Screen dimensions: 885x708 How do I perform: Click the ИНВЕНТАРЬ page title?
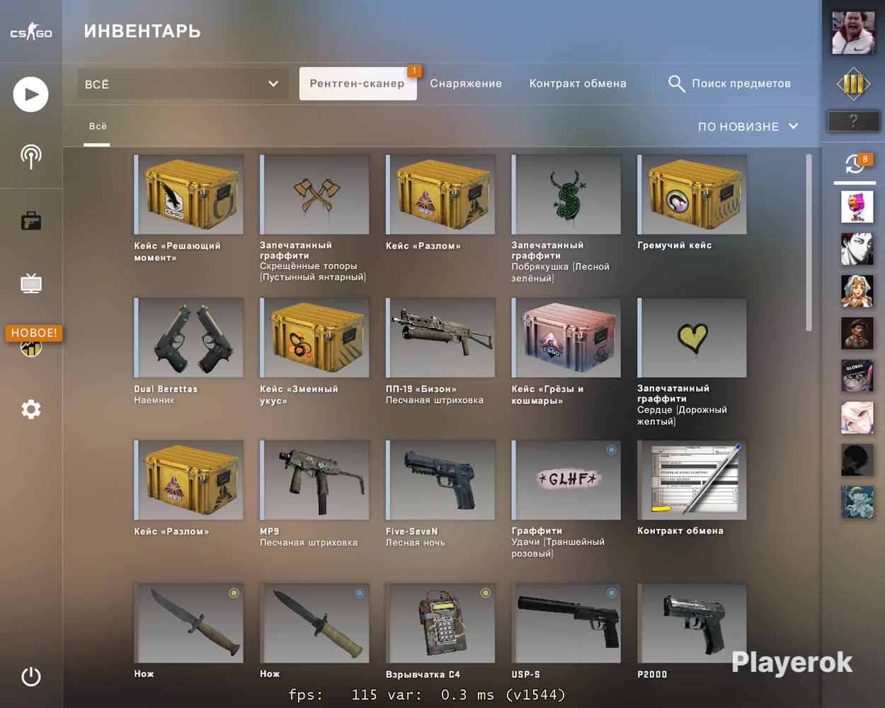coord(142,31)
